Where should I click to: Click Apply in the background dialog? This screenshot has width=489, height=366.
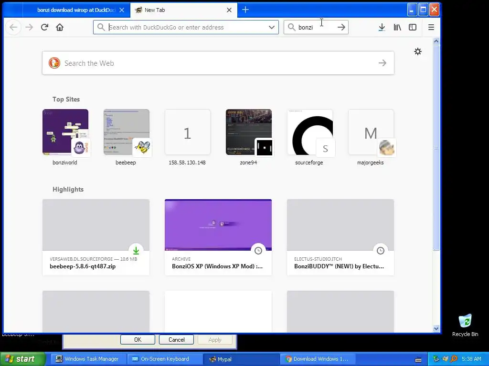(215, 339)
